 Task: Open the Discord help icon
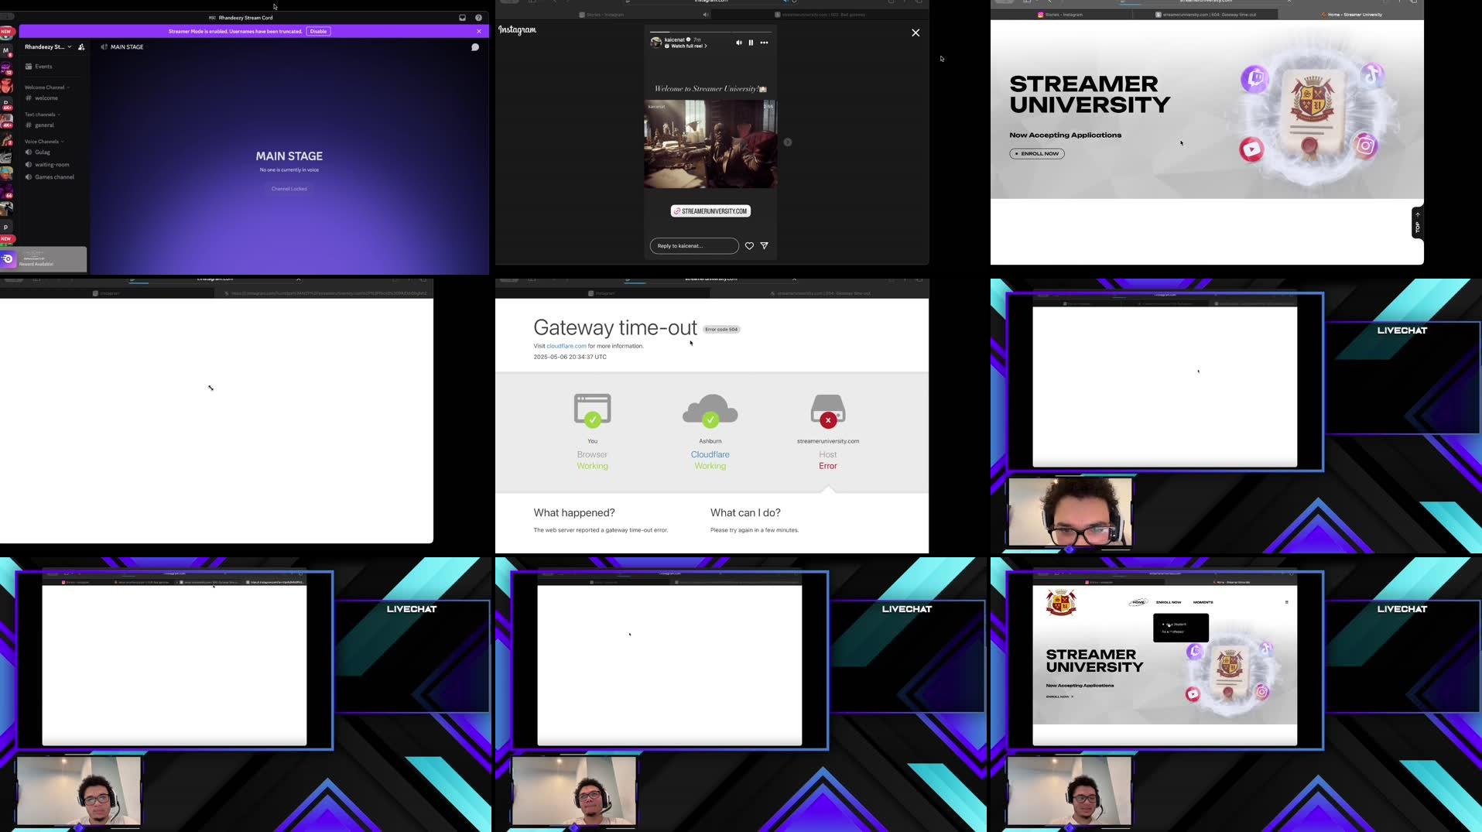(478, 18)
